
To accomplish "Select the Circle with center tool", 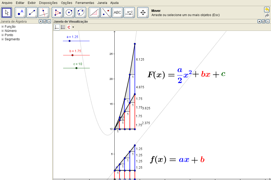I will pos(69,12).
